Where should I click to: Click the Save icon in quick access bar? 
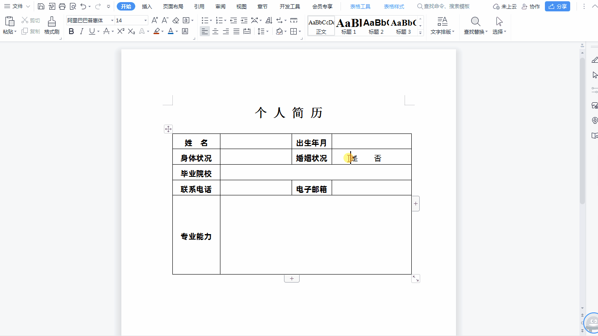[x=41, y=6]
